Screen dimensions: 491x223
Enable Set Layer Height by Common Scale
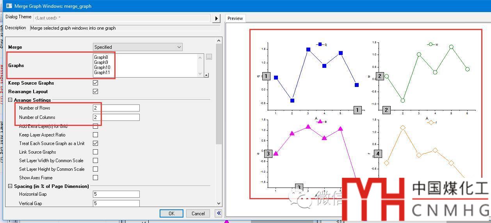click(95, 169)
